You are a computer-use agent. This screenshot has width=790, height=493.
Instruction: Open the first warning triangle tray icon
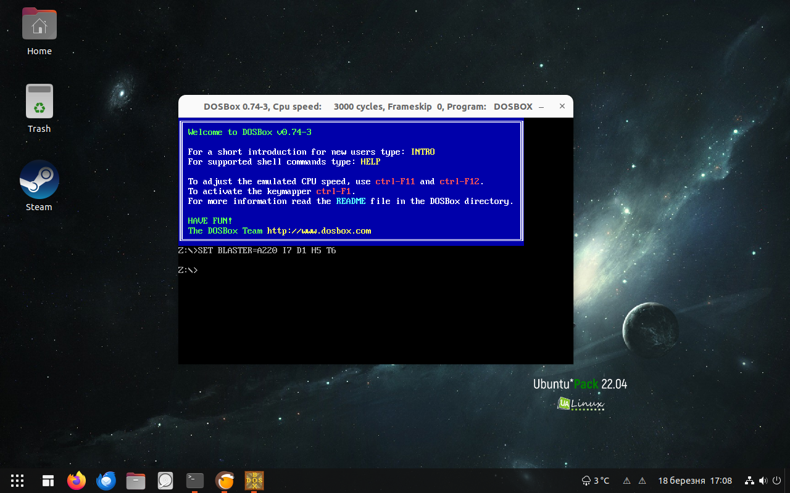626,481
